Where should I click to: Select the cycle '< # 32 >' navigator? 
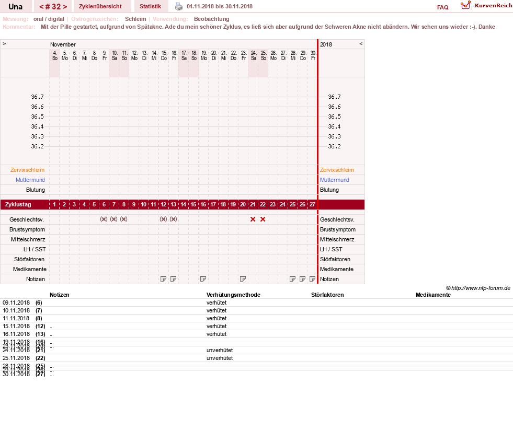coord(53,7)
